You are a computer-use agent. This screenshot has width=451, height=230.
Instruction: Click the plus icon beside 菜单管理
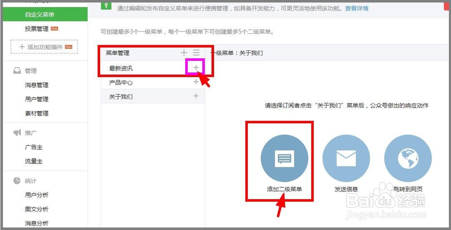click(184, 53)
